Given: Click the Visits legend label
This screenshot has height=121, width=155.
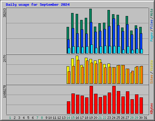Looking at the screenshot, I should pos(152,66).
